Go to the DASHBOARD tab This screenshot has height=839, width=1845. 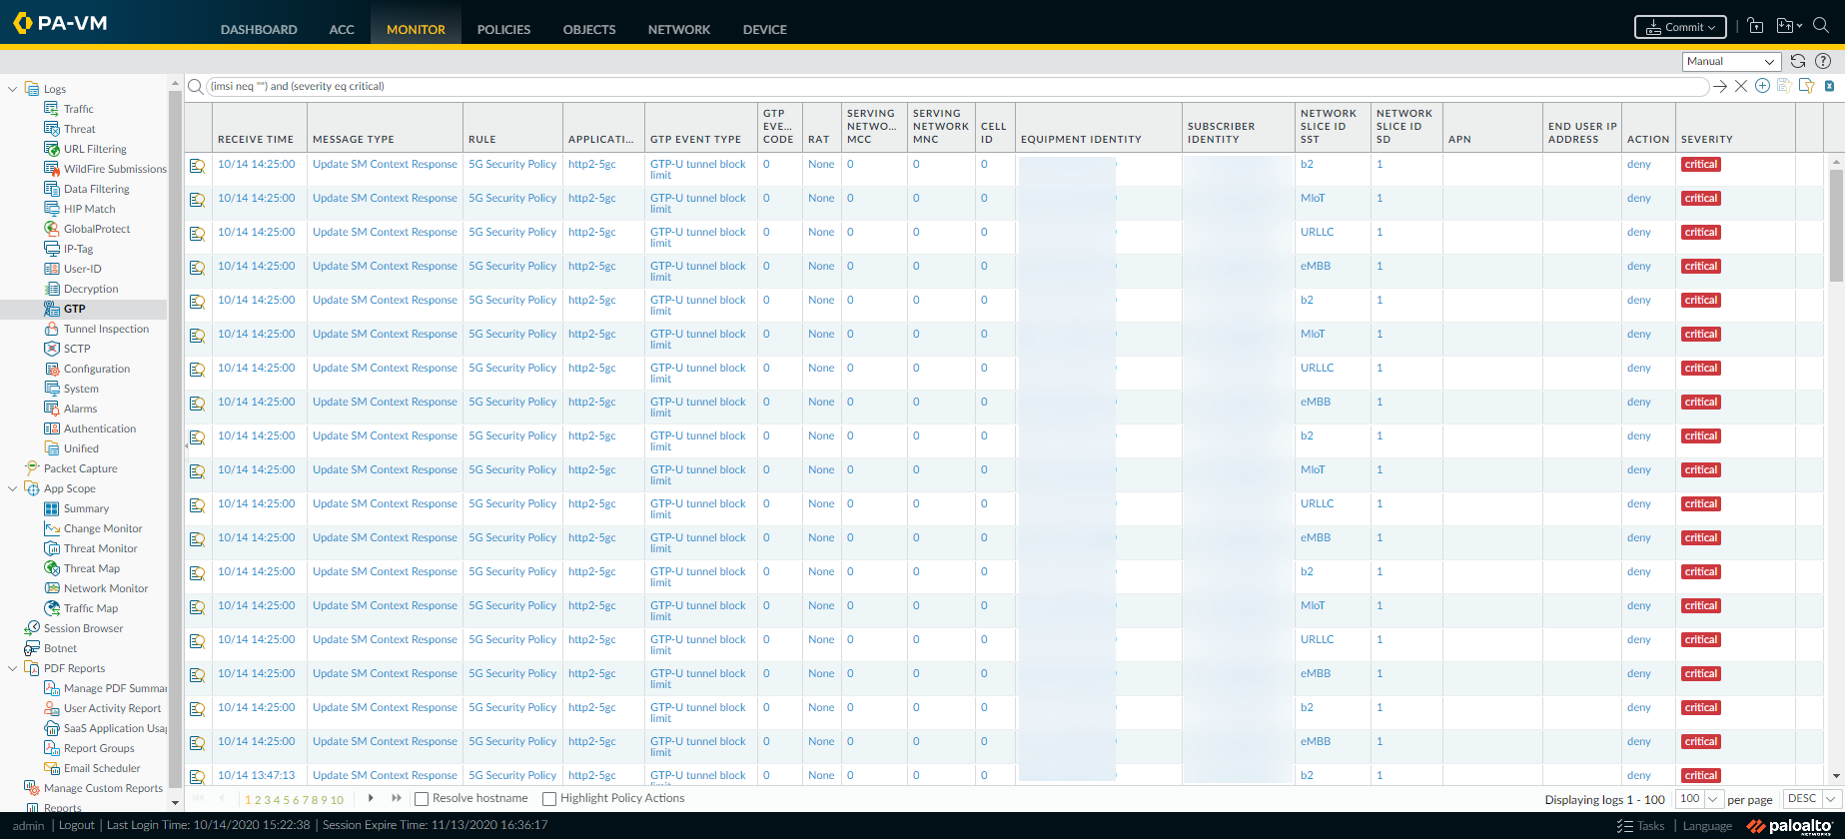(x=259, y=29)
